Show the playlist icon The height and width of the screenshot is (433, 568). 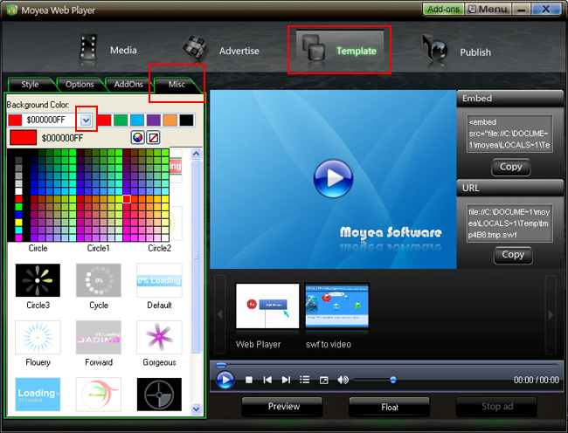coord(305,380)
